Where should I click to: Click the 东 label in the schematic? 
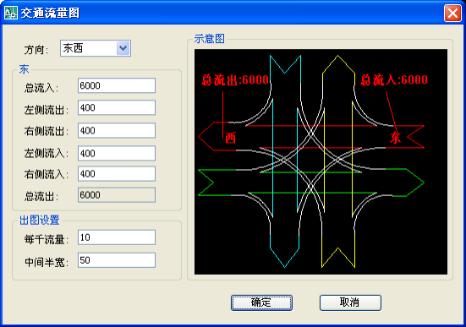point(395,138)
